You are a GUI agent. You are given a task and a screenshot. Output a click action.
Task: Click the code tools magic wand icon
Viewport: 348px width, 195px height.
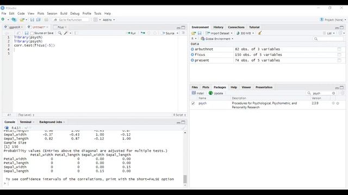pos(66,33)
